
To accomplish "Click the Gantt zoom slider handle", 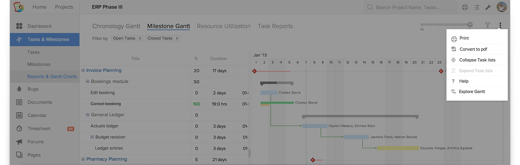I will point(470,24).
